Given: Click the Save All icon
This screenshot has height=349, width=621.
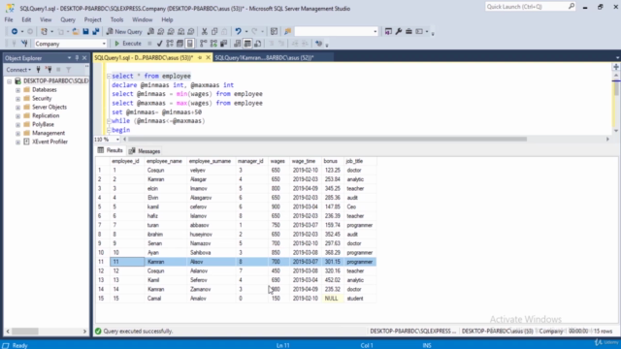Looking at the screenshot, I should (96, 31).
